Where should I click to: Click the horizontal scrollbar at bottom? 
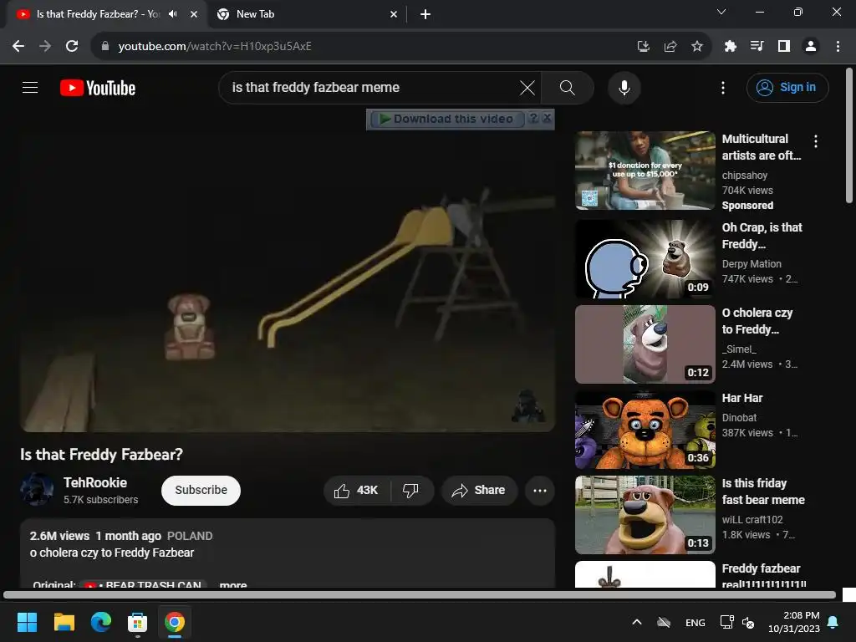[420, 594]
